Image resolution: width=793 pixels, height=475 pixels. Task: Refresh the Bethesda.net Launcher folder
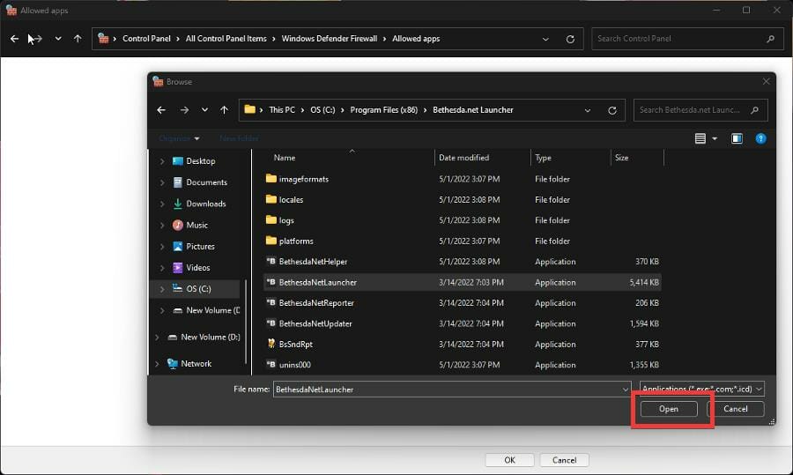point(612,110)
